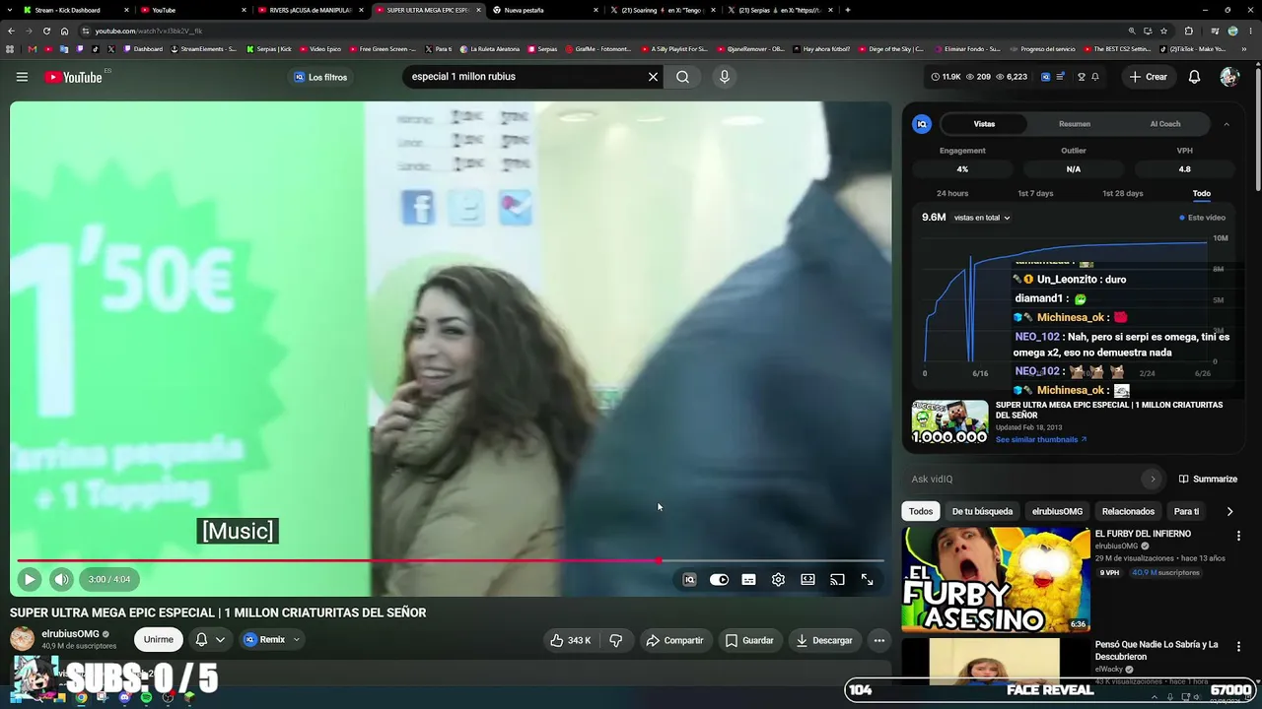Switch the player to theater mode
Screen dimensions: 1262x709
click(x=807, y=580)
